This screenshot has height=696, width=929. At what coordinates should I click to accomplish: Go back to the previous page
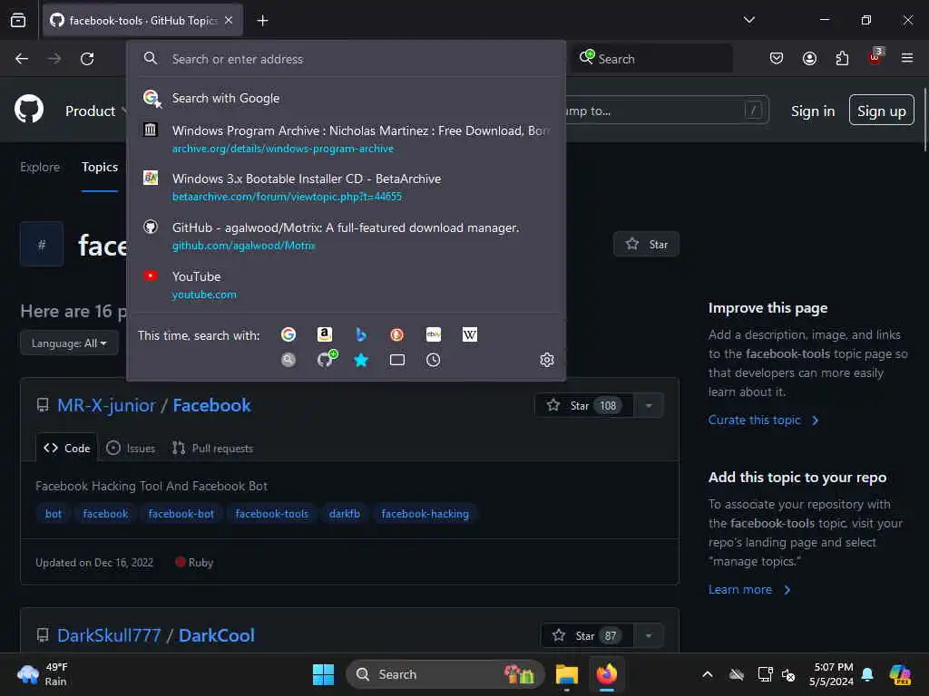22,59
